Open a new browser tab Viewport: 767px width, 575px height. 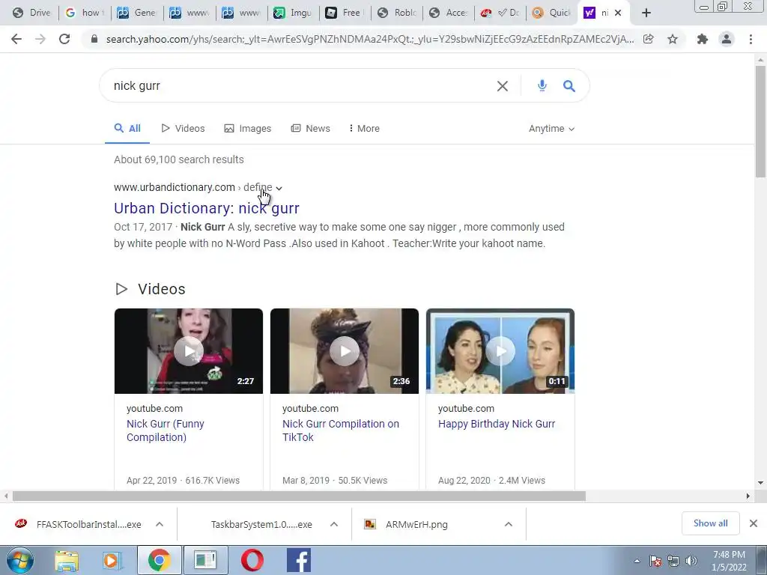[x=646, y=13]
